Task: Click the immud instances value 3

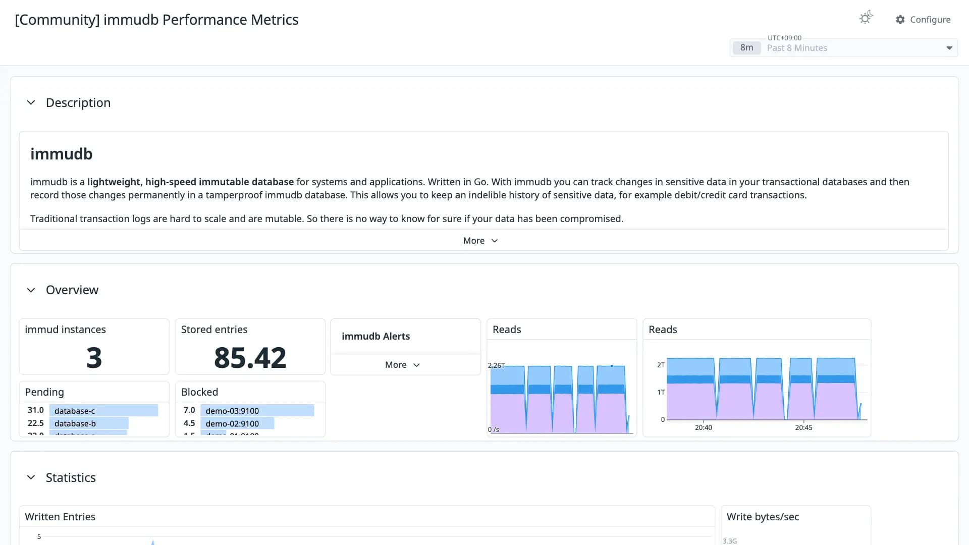Action: 94,357
